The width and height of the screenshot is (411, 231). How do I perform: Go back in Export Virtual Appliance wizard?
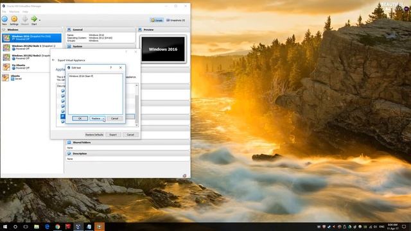point(53,60)
